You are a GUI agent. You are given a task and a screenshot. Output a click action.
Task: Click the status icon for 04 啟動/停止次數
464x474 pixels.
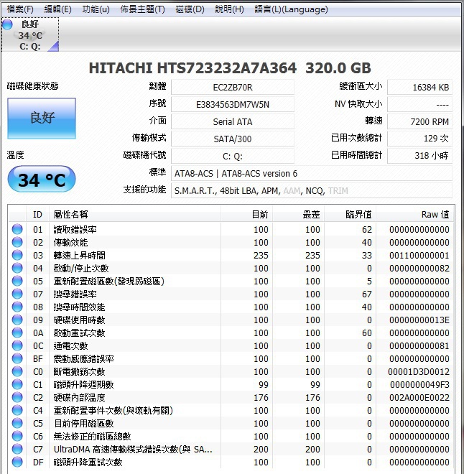coord(17,268)
